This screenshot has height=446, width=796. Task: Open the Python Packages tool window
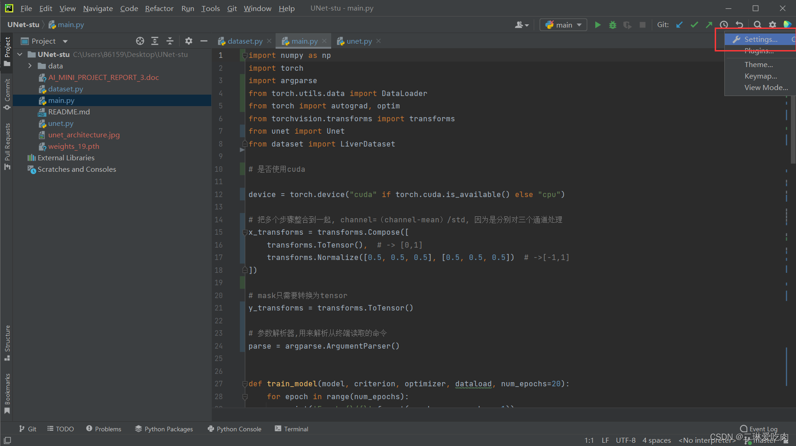tap(164, 429)
